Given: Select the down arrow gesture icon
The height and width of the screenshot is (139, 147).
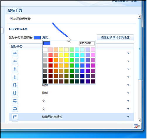Looking at the screenshot, I should [x=15, y=77].
